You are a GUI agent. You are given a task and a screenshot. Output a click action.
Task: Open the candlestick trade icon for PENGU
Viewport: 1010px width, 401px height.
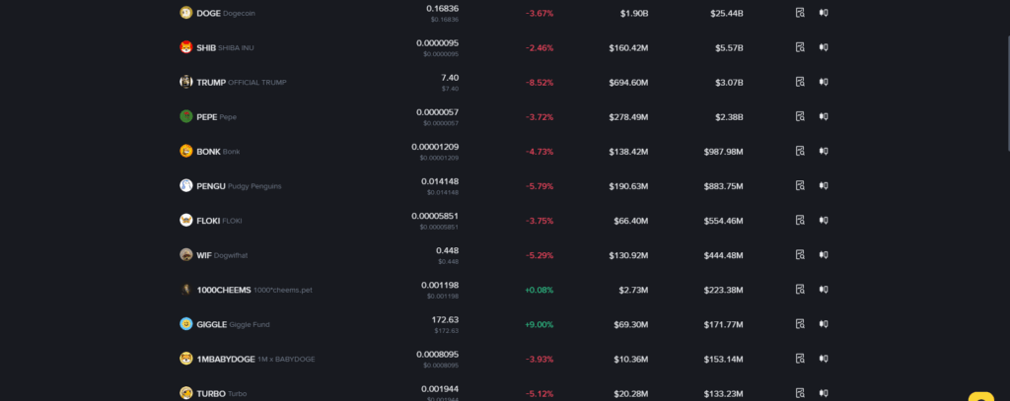(823, 185)
